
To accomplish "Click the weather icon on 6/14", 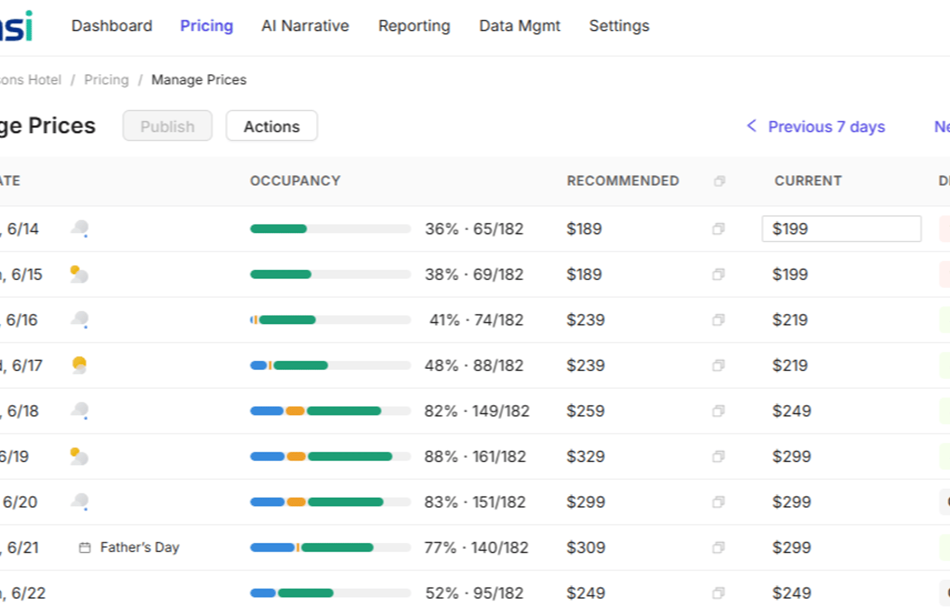I will click(x=80, y=229).
